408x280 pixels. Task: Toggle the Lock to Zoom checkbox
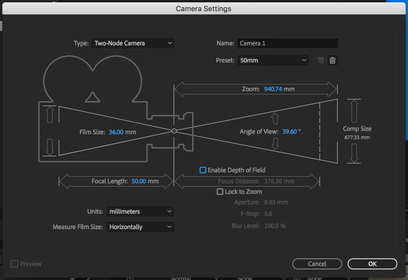220,192
